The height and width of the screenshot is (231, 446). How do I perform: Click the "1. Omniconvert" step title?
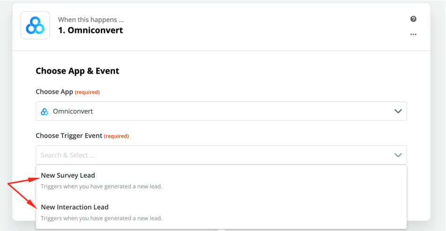[x=91, y=31]
